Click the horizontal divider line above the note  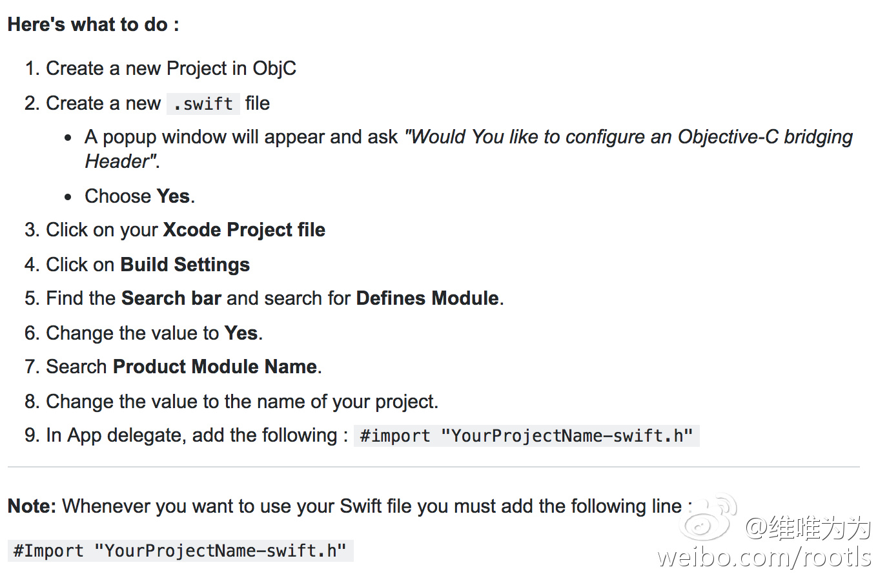coord(433,466)
